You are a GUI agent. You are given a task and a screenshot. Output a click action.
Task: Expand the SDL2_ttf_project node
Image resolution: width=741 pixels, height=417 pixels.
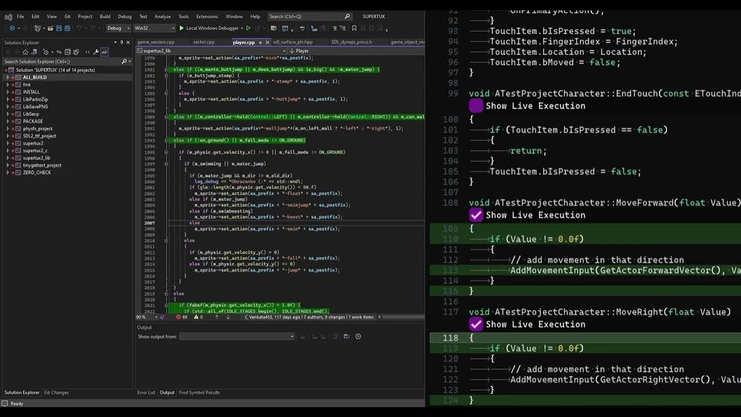(x=8, y=136)
